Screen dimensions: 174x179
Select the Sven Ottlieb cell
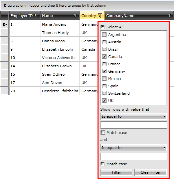tap(60, 74)
